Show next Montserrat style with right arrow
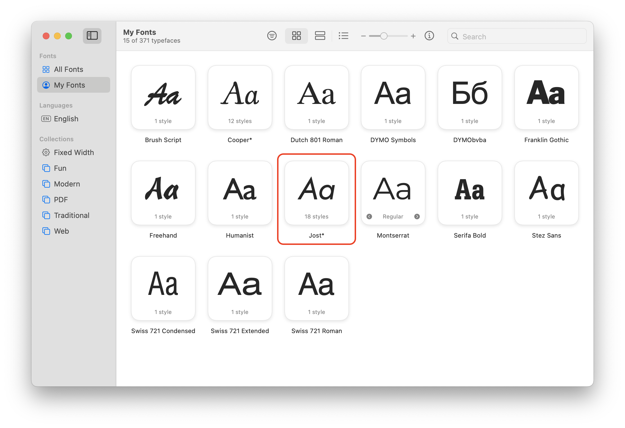Viewport: 625px width, 428px height. click(x=417, y=216)
